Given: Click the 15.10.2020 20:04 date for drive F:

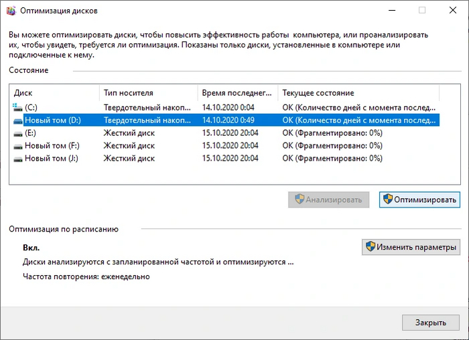Looking at the screenshot, I should pos(230,146).
